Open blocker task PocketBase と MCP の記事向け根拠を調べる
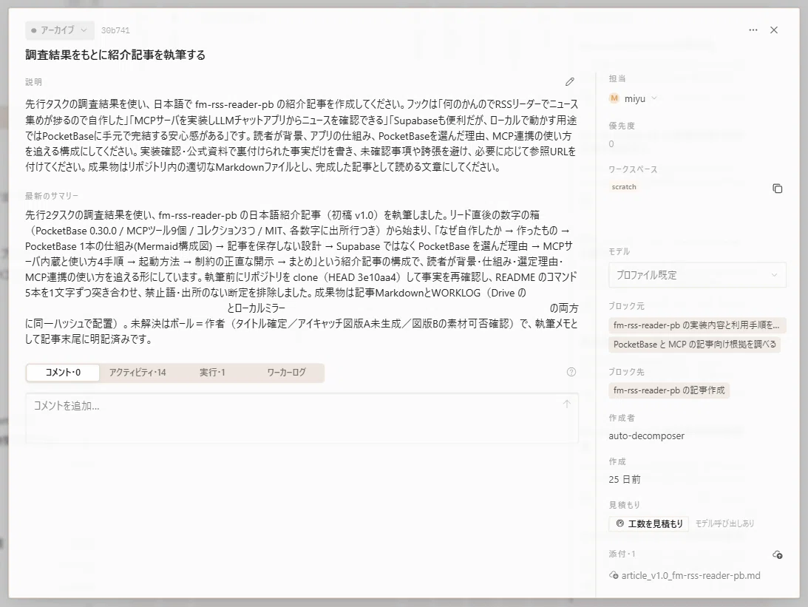The height and width of the screenshot is (607, 808). [695, 345]
